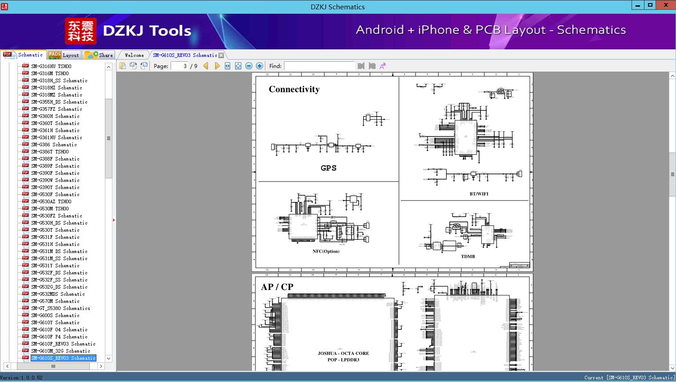Open SM-G388F Schematic
Image resolution: width=676 pixels, height=382 pixels.
click(55, 159)
